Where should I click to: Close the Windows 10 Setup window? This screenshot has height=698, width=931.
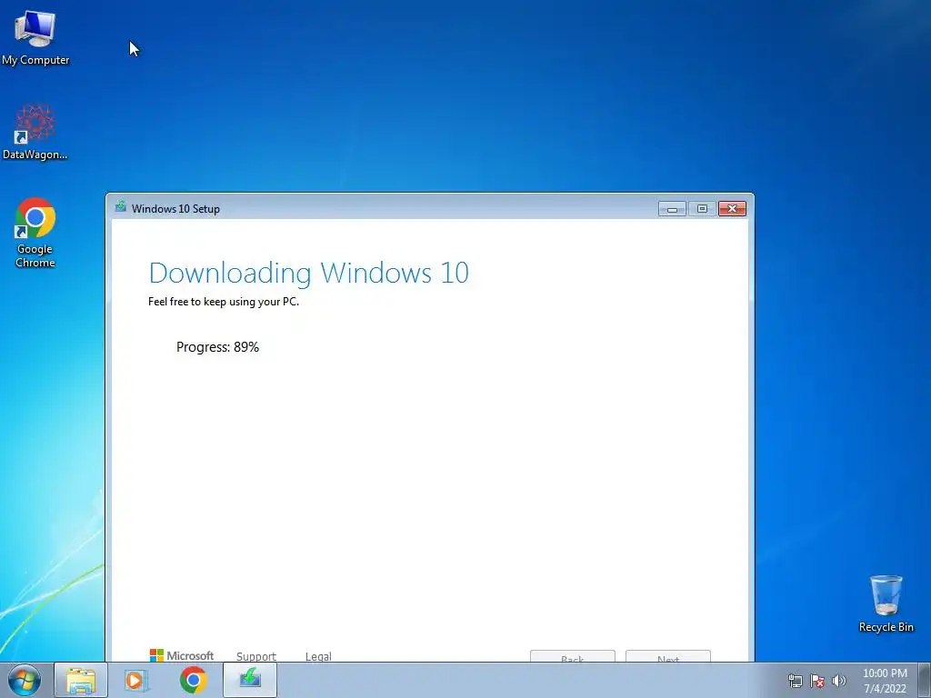732,209
